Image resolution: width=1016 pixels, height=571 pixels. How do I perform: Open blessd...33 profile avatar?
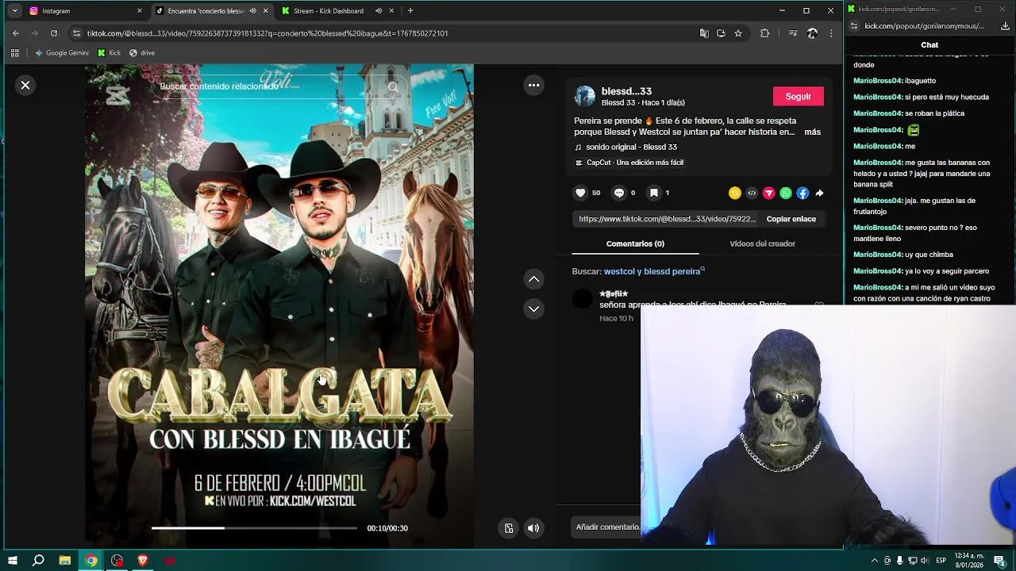(x=585, y=96)
